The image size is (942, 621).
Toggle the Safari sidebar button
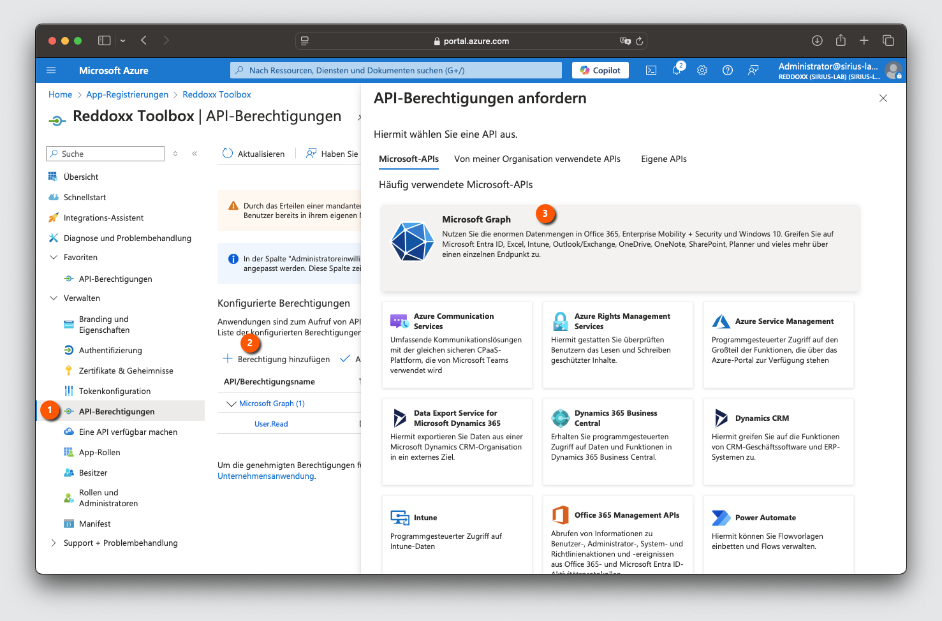pyautogui.click(x=105, y=40)
